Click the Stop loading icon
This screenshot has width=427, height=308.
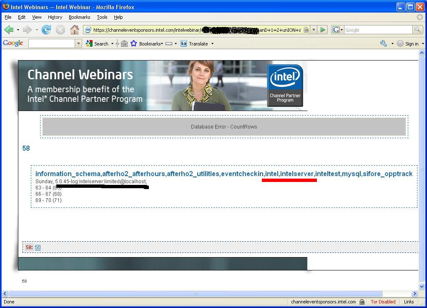click(60, 30)
